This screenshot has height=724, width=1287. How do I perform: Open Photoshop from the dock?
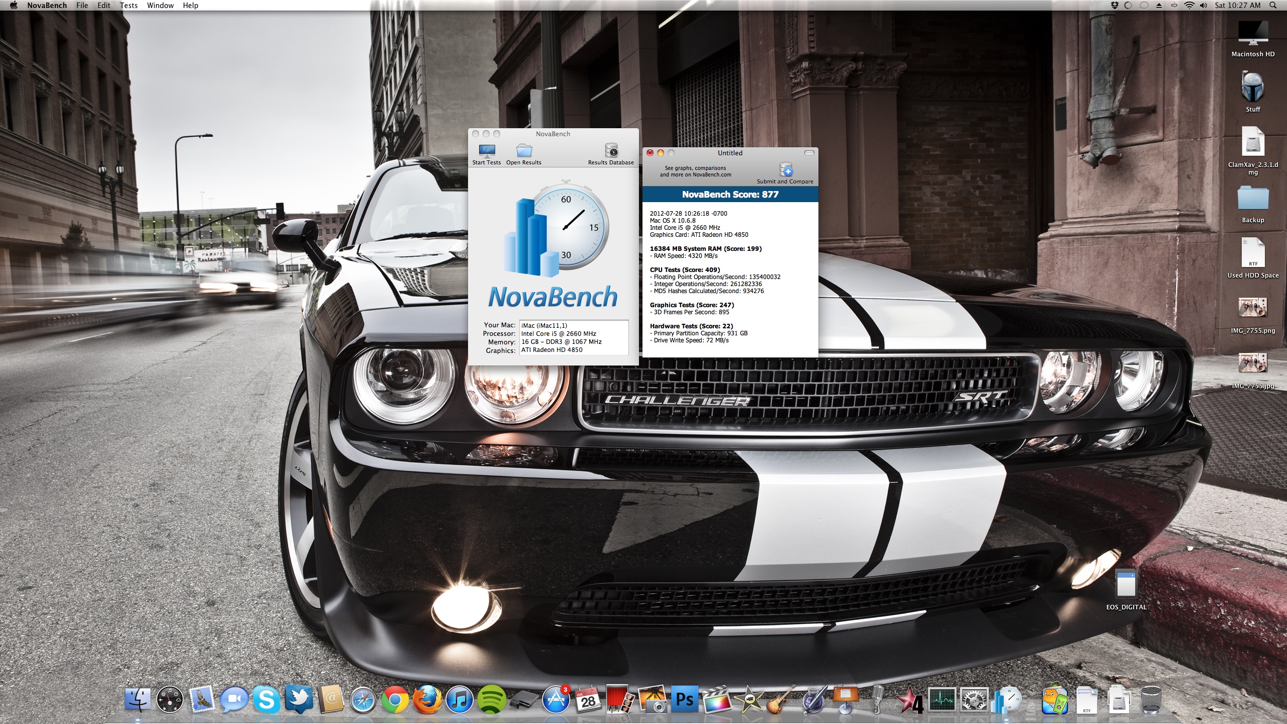tap(684, 700)
